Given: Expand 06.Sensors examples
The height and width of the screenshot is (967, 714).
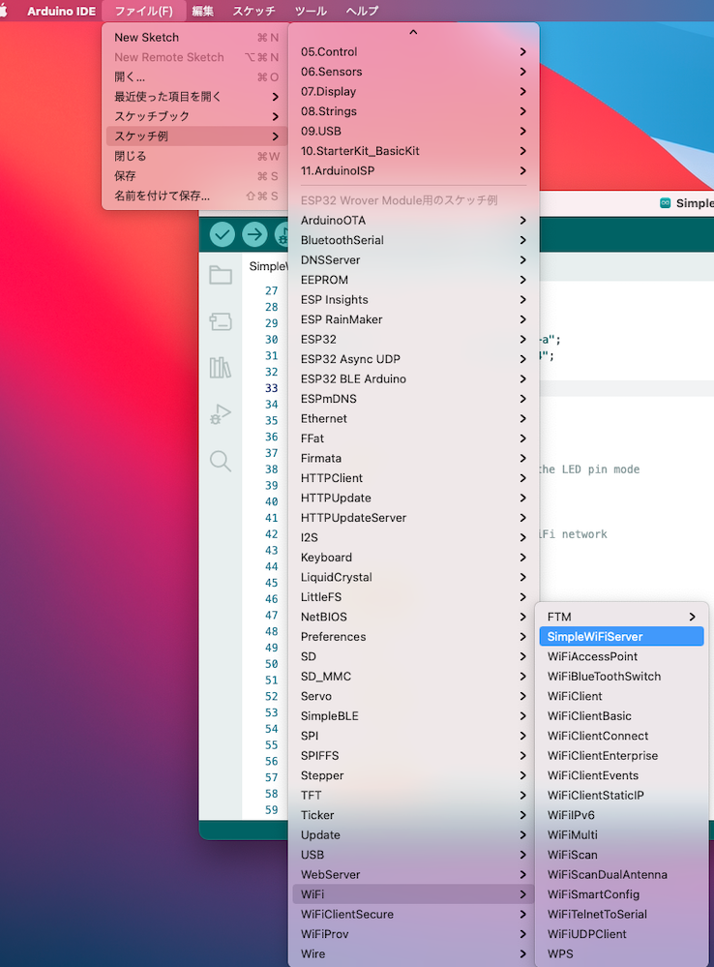Looking at the screenshot, I should (413, 72).
